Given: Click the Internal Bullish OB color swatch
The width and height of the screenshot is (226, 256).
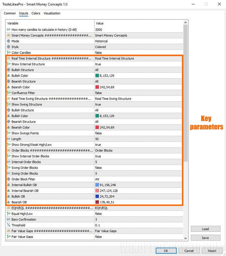Looking at the screenshot, I should 97,185.
